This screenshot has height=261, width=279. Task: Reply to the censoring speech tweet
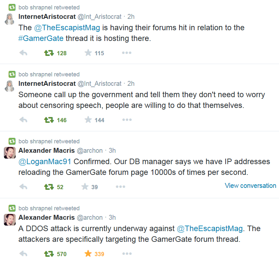coord(23,120)
